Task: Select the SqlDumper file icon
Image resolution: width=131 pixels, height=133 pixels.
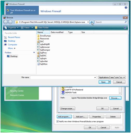Action: click(38, 50)
